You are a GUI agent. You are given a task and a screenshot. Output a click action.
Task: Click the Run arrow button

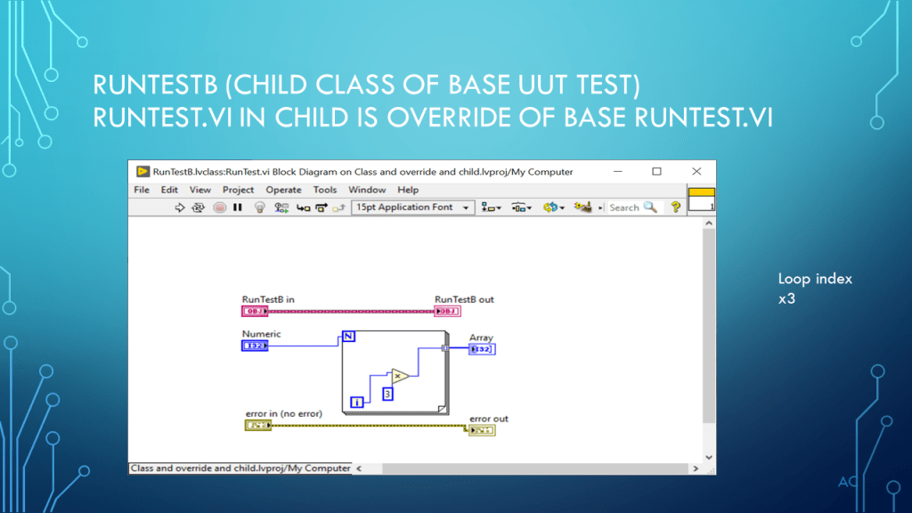point(179,208)
